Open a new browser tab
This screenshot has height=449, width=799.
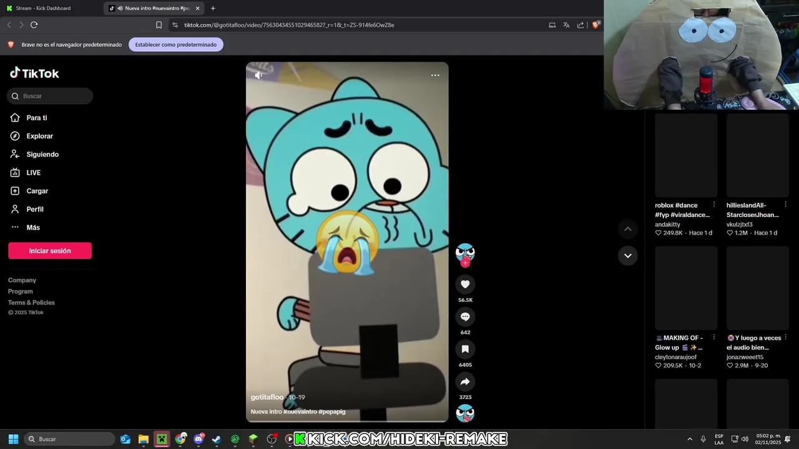pos(213,8)
